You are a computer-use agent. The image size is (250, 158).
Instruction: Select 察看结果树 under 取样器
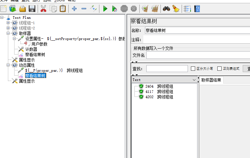(35, 55)
